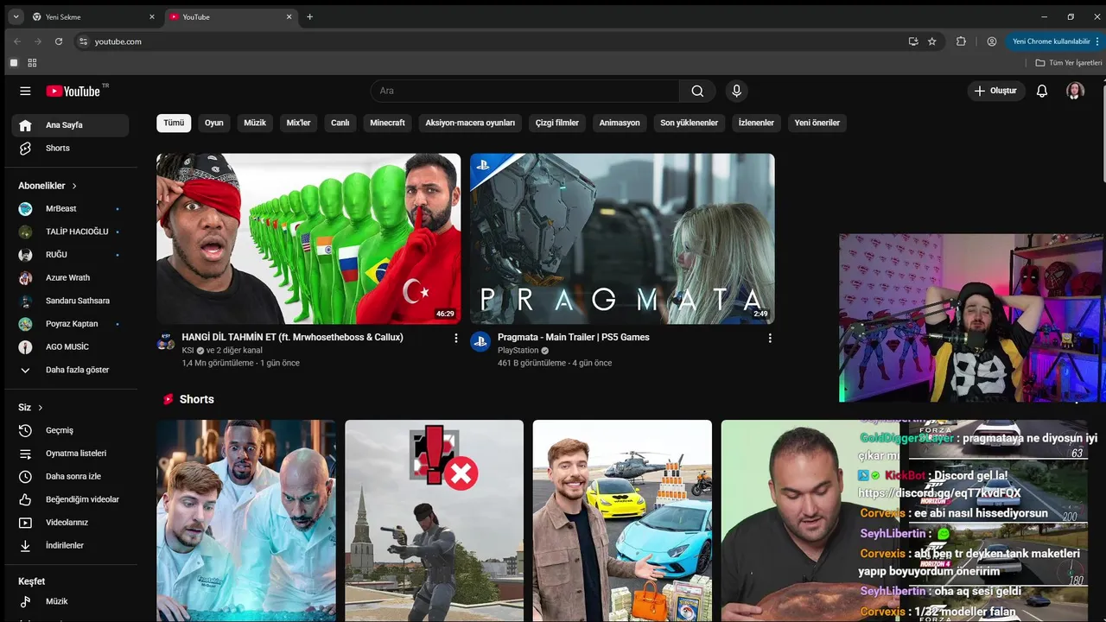Viewport: 1106px width, 622px height.
Task: Select the Yeni öneriler chip
Action: pyautogui.click(x=817, y=123)
